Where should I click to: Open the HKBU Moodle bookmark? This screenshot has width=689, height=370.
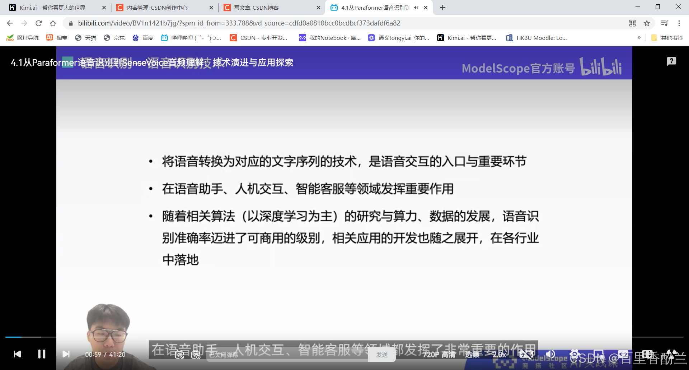click(x=536, y=38)
